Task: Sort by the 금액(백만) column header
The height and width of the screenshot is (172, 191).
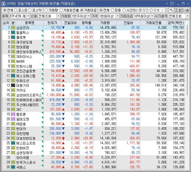Action: pyautogui.click(x=176, y=23)
